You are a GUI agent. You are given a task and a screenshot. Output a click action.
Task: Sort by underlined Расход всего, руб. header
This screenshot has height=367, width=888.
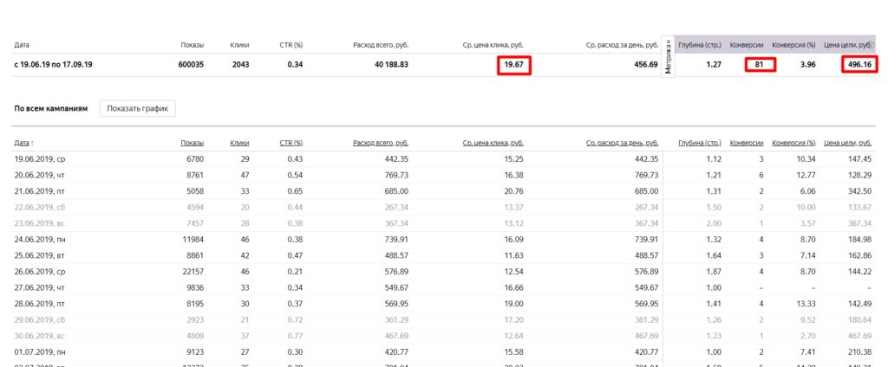[x=381, y=142]
